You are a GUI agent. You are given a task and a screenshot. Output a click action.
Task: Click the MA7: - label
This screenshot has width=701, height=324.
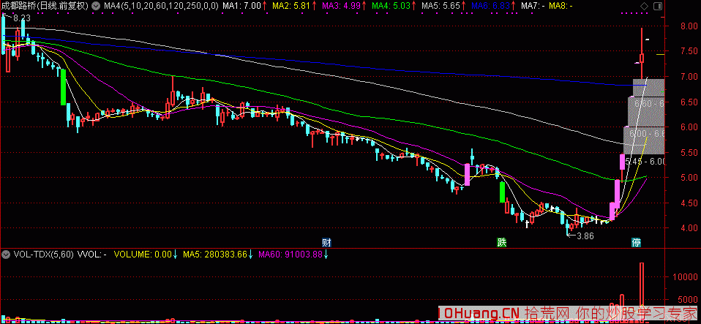pos(533,6)
